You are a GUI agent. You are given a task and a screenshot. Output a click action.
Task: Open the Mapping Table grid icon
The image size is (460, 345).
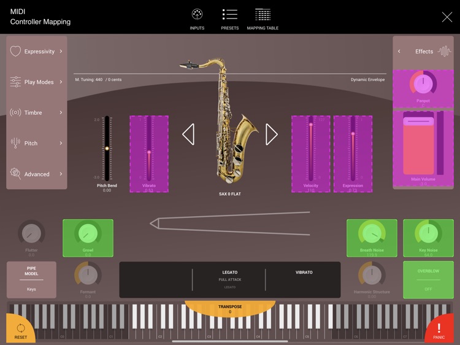[x=263, y=14]
